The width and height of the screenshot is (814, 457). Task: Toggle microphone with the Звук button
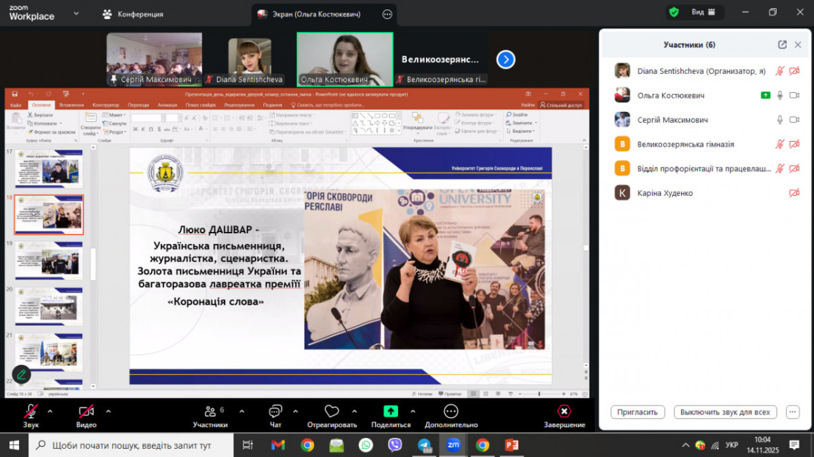(31, 412)
